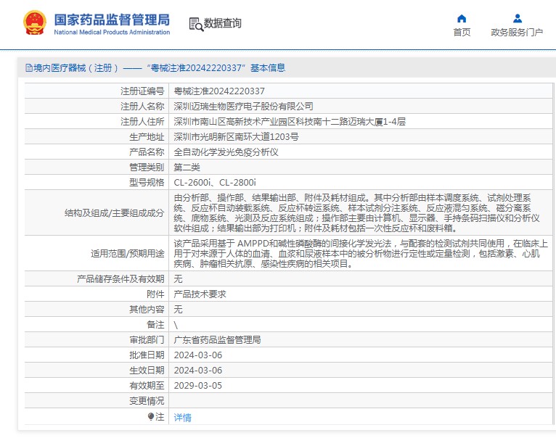Click the model value CL-2600i、CL-2800i
Screen dimensions: 556x438
215,182
